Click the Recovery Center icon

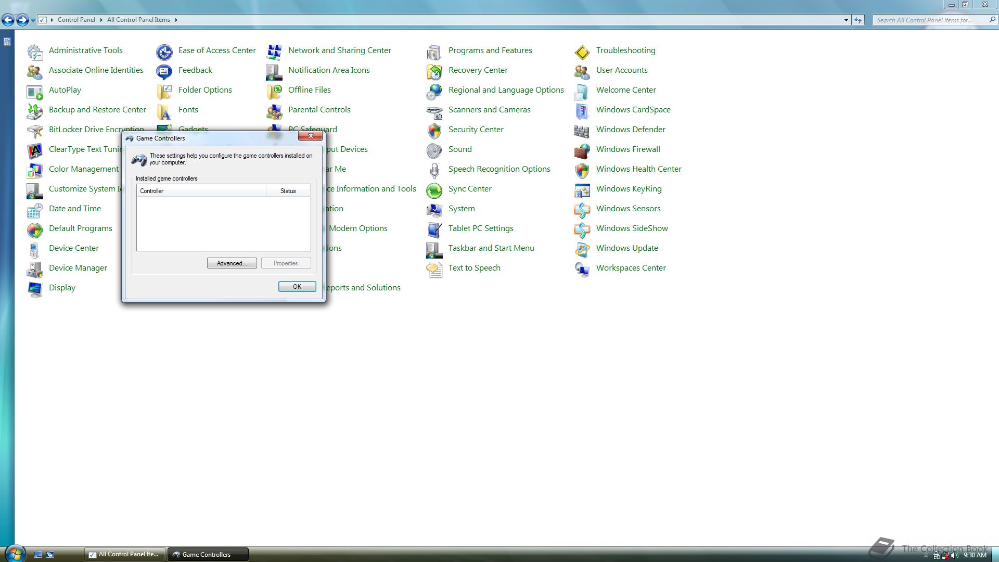(434, 72)
